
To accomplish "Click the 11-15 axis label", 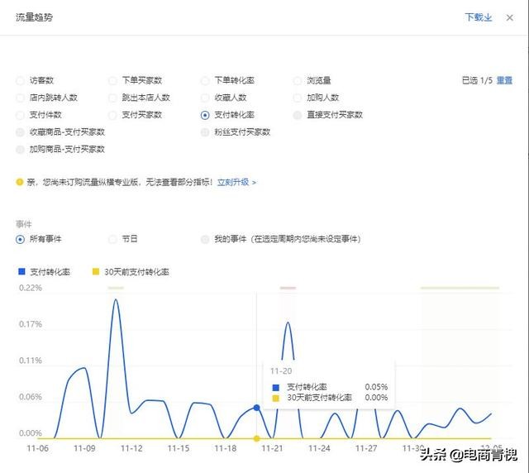I will coord(179,448).
